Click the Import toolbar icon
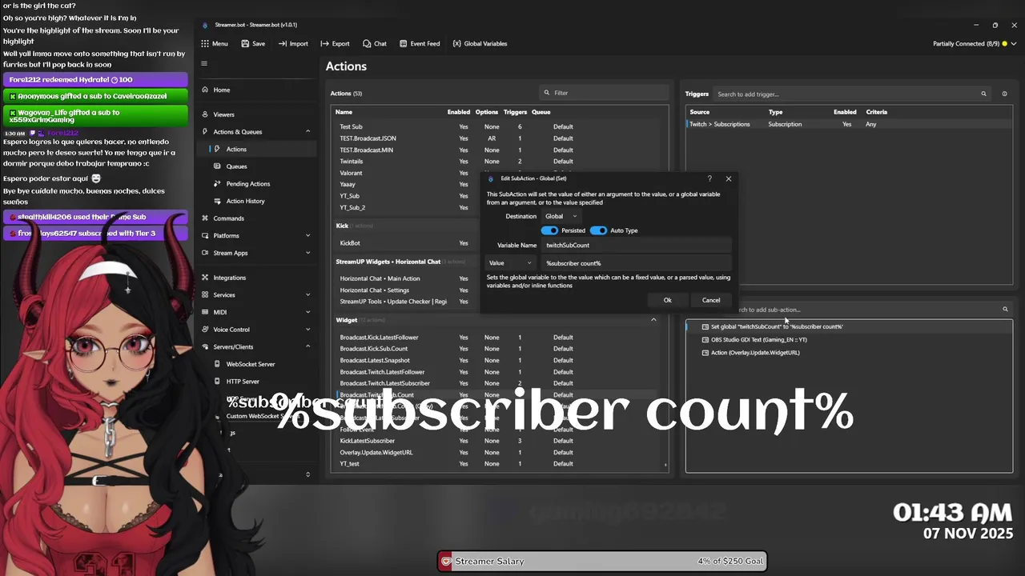 (293, 44)
